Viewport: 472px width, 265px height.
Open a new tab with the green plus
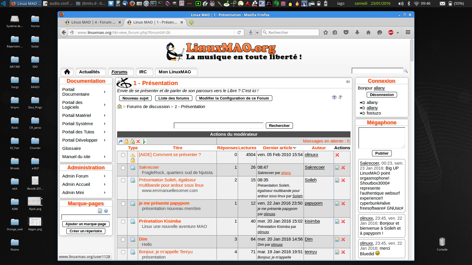191,22
